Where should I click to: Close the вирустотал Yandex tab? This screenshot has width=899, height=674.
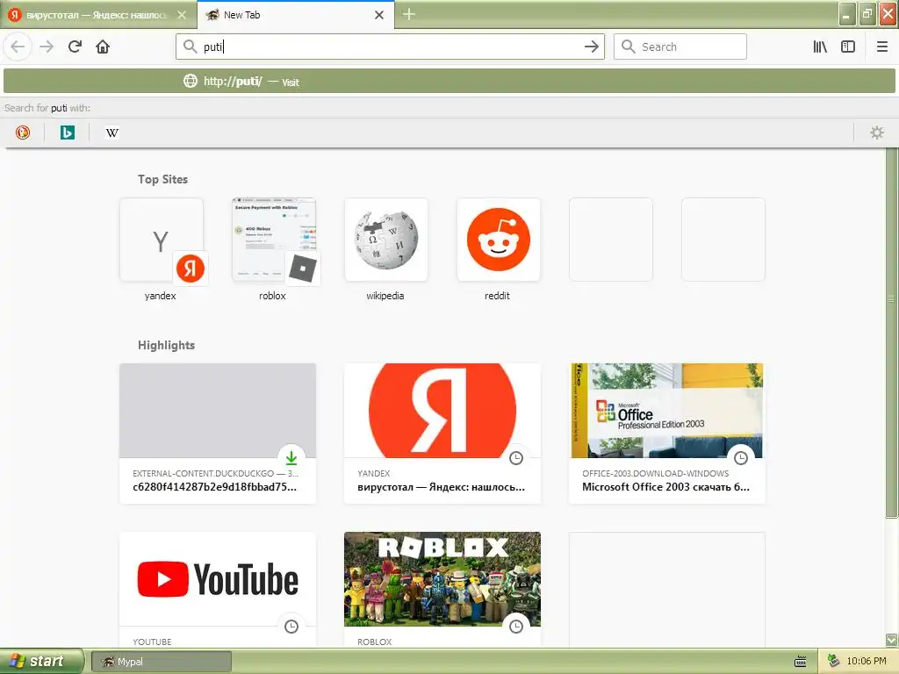182,15
